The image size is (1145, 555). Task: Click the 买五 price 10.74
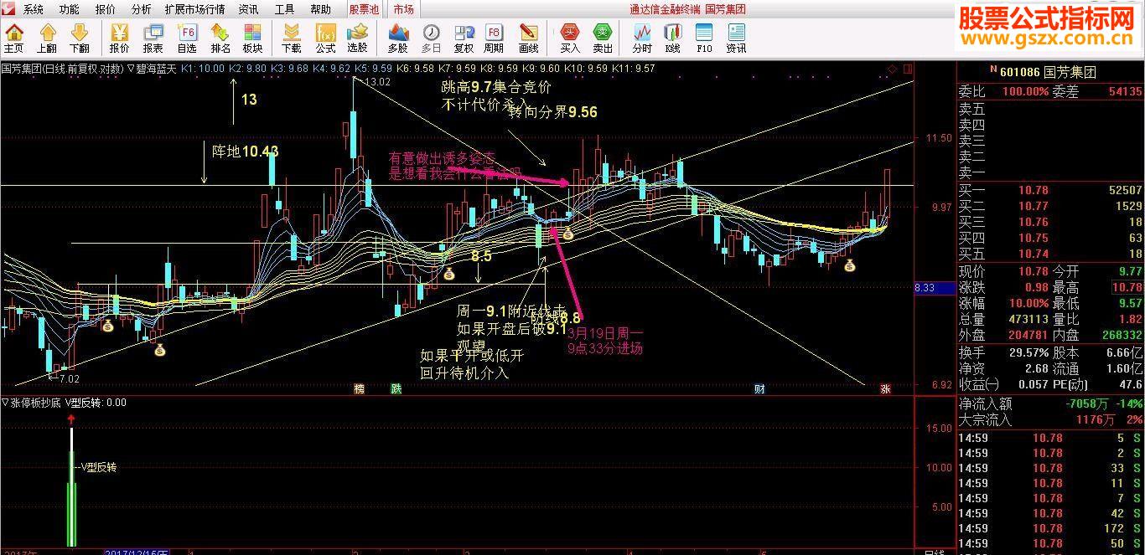tap(1034, 254)
